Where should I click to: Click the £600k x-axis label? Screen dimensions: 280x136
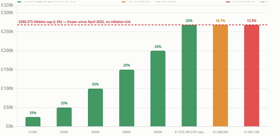[x=127, y=132]
